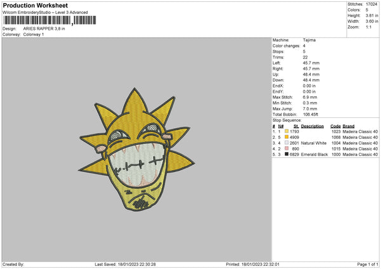Click 'Wilcom EmbroideryStudio – Level 3 Advanced' text

point(45,13)
